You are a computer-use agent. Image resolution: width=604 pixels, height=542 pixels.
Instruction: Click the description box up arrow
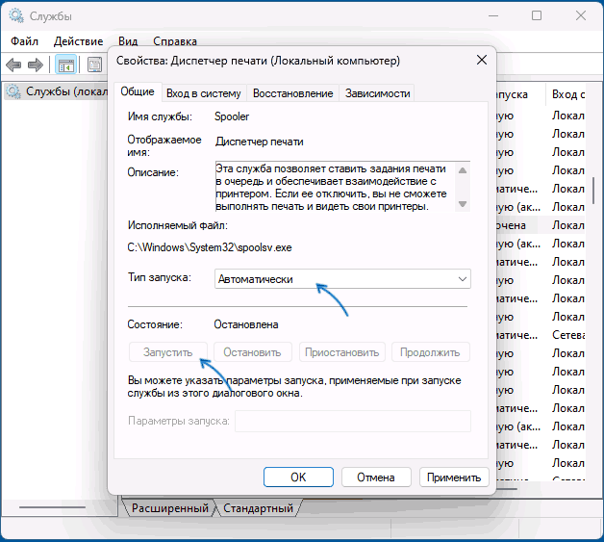pos(463,170)
